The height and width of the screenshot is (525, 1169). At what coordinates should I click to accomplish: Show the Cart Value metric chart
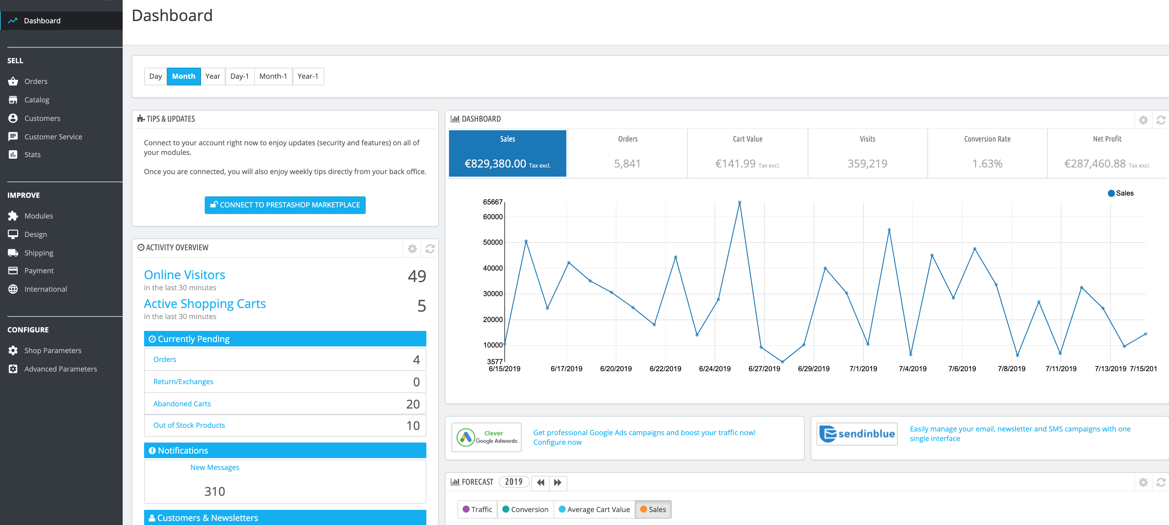747,153
